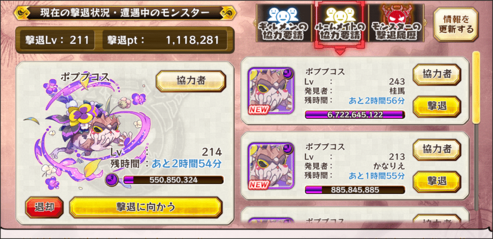Select the Lv 243 ポププコス thumbnail icon
Viewport: 493px width, 239px height.
pyautogui.click(x=271, y=91)
